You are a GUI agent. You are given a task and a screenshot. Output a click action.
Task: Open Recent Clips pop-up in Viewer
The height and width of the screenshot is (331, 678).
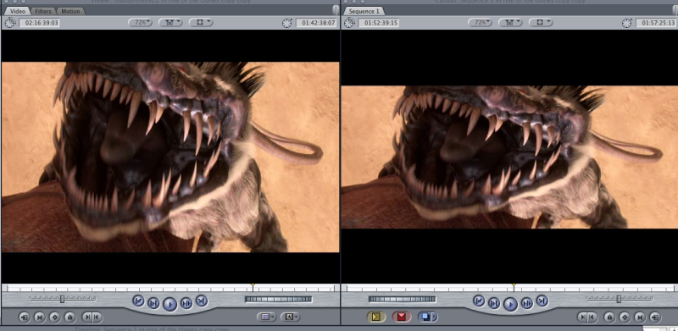point(267,317)
